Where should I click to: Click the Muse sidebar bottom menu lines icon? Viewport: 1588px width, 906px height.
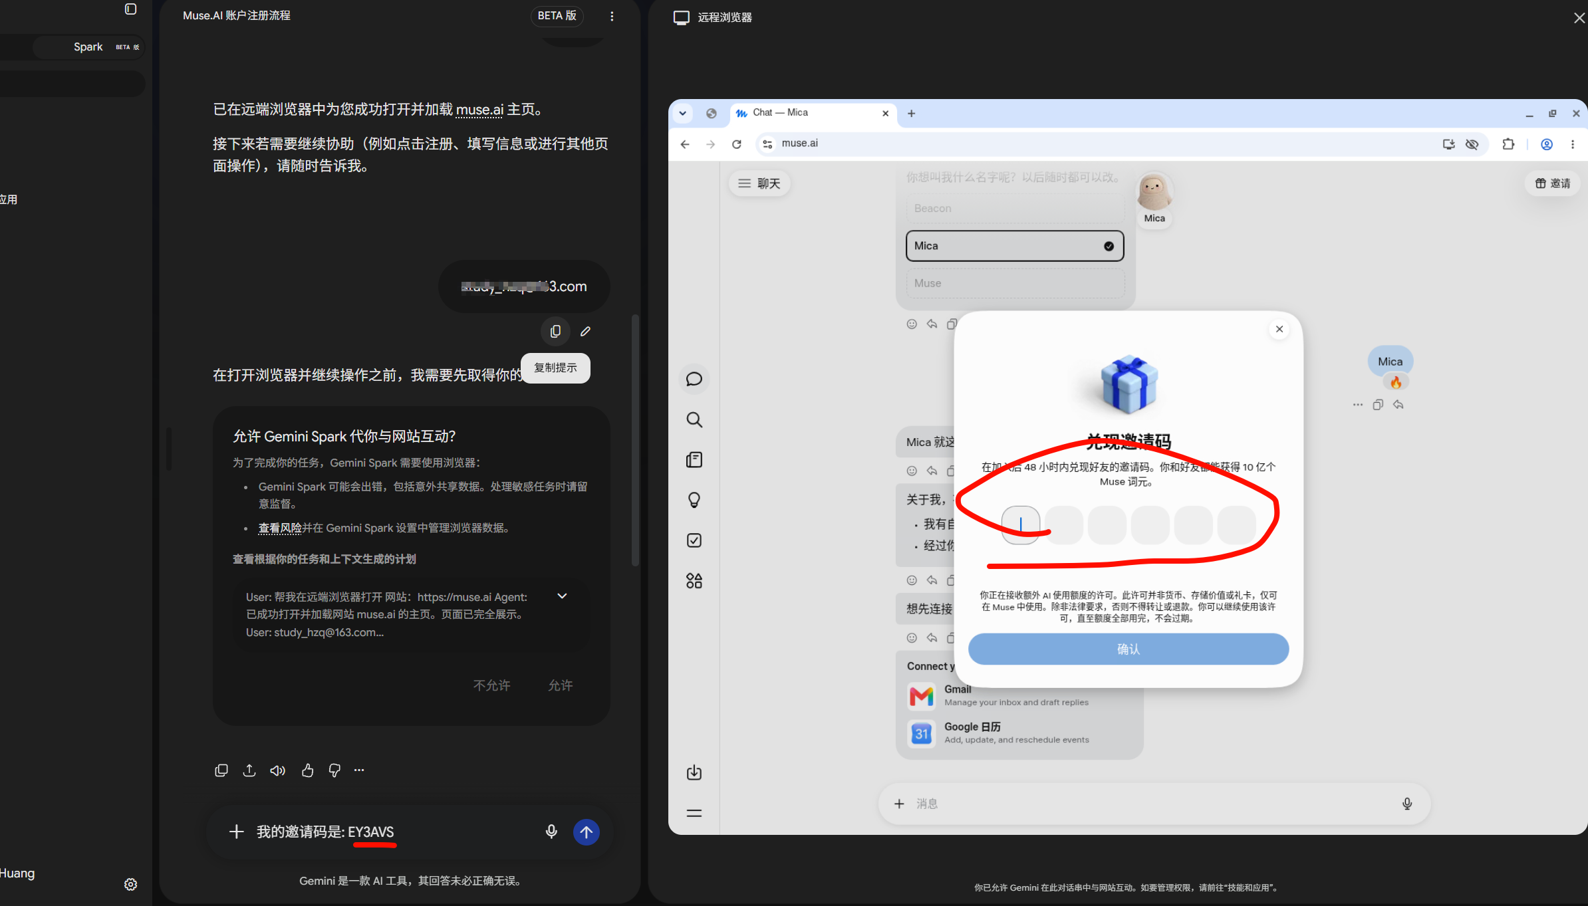coord(694,813)
